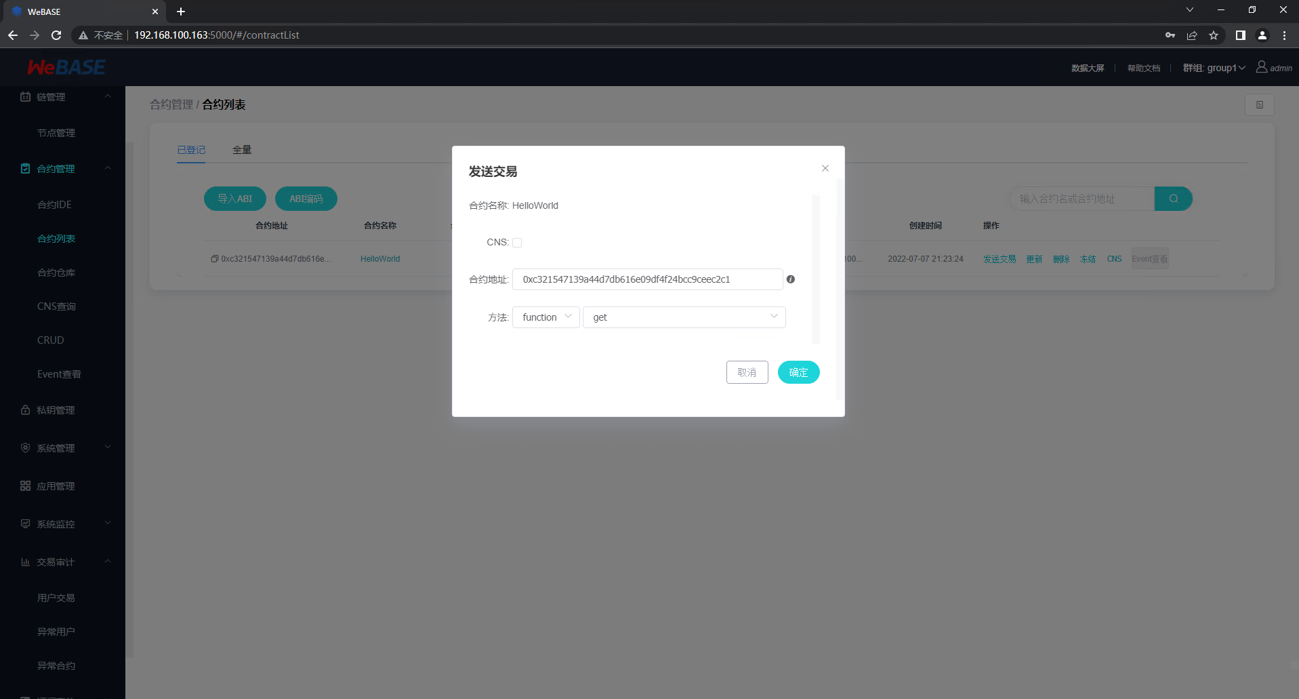Screen dimensions: 1299x699
Task: Expand the 系统管理 menu chevron
Action: pyautogui.click(x=108, y=447)
